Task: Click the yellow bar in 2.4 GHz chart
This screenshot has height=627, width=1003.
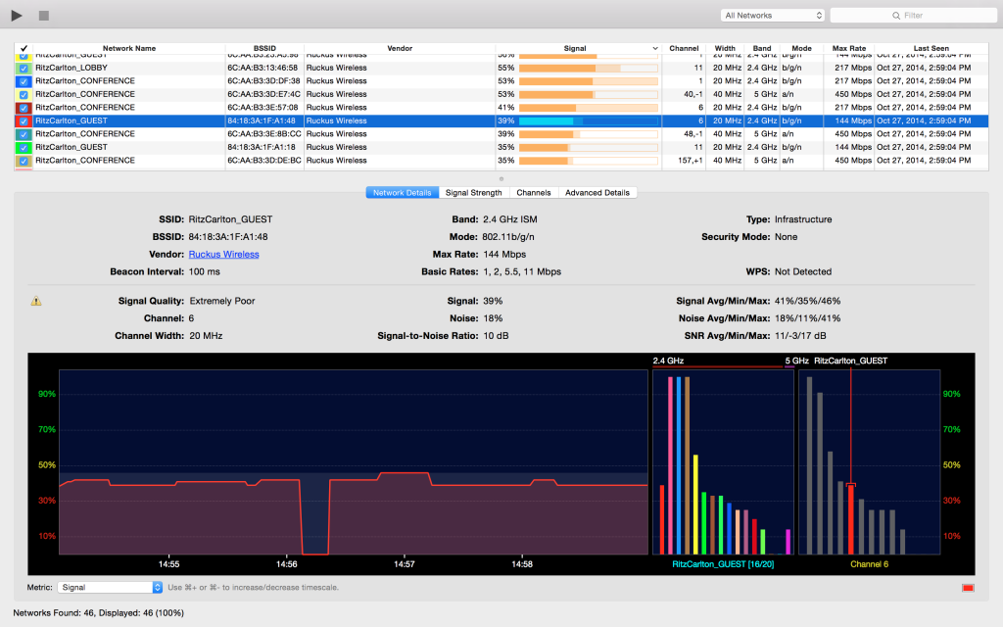Action: [x=695, y=505]
